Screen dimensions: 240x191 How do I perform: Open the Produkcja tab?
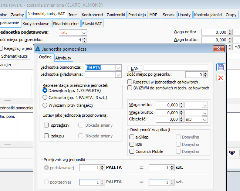(137, 15)
